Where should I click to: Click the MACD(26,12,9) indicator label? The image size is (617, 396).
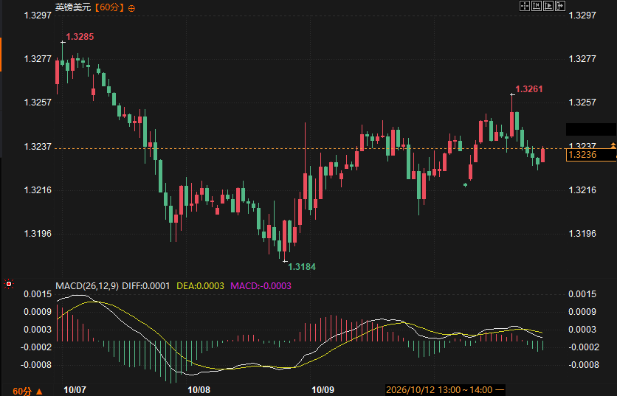tap(87, 286)
